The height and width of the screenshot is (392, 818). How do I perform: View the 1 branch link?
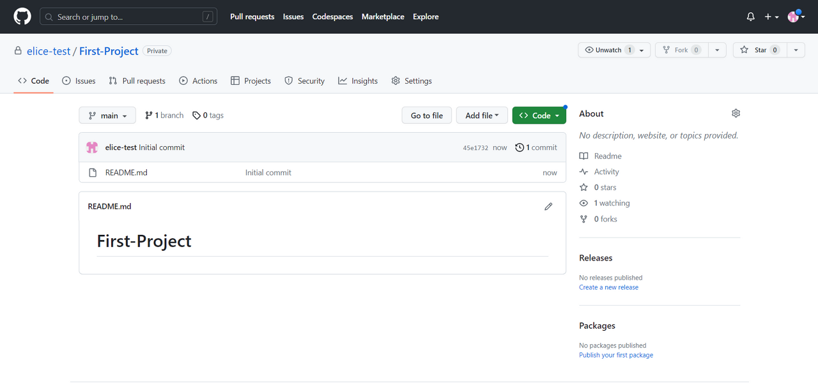[164, 116]
